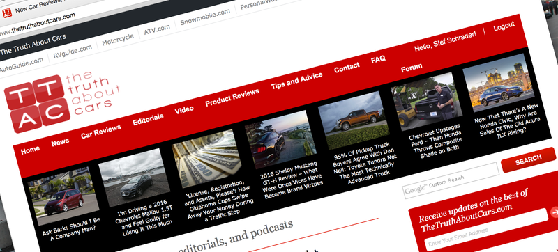558x252 pixels.
Task: Open the Motorcycle network link
Action: [118, 40]
